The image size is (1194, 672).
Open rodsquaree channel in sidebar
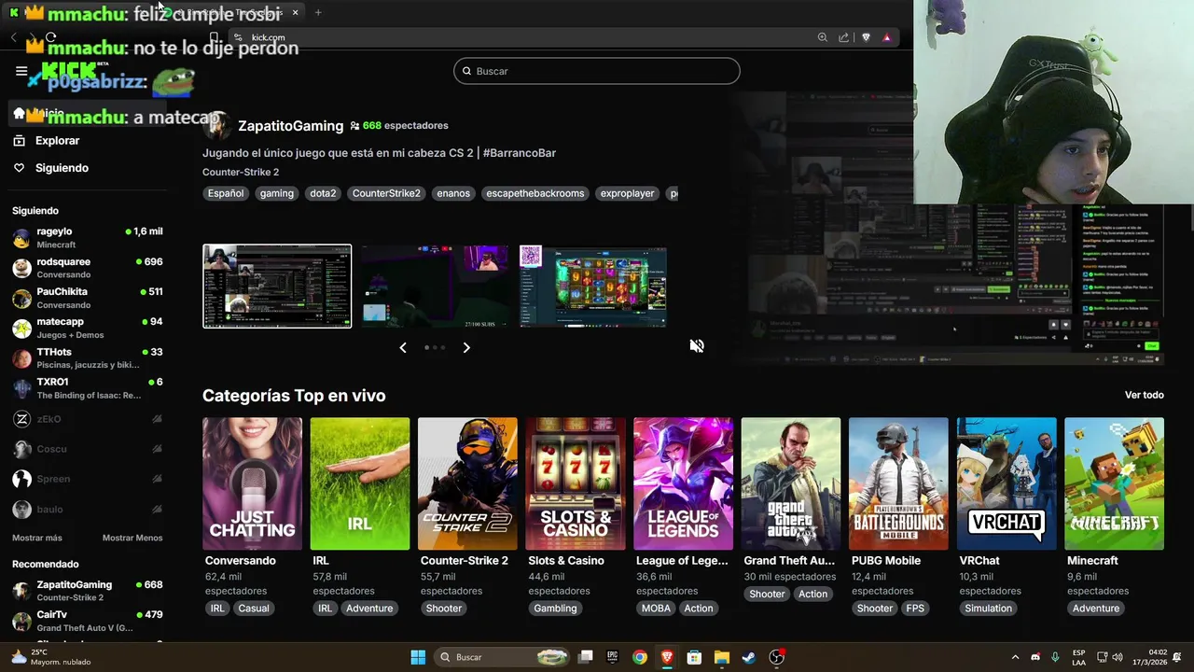point(88,268)
